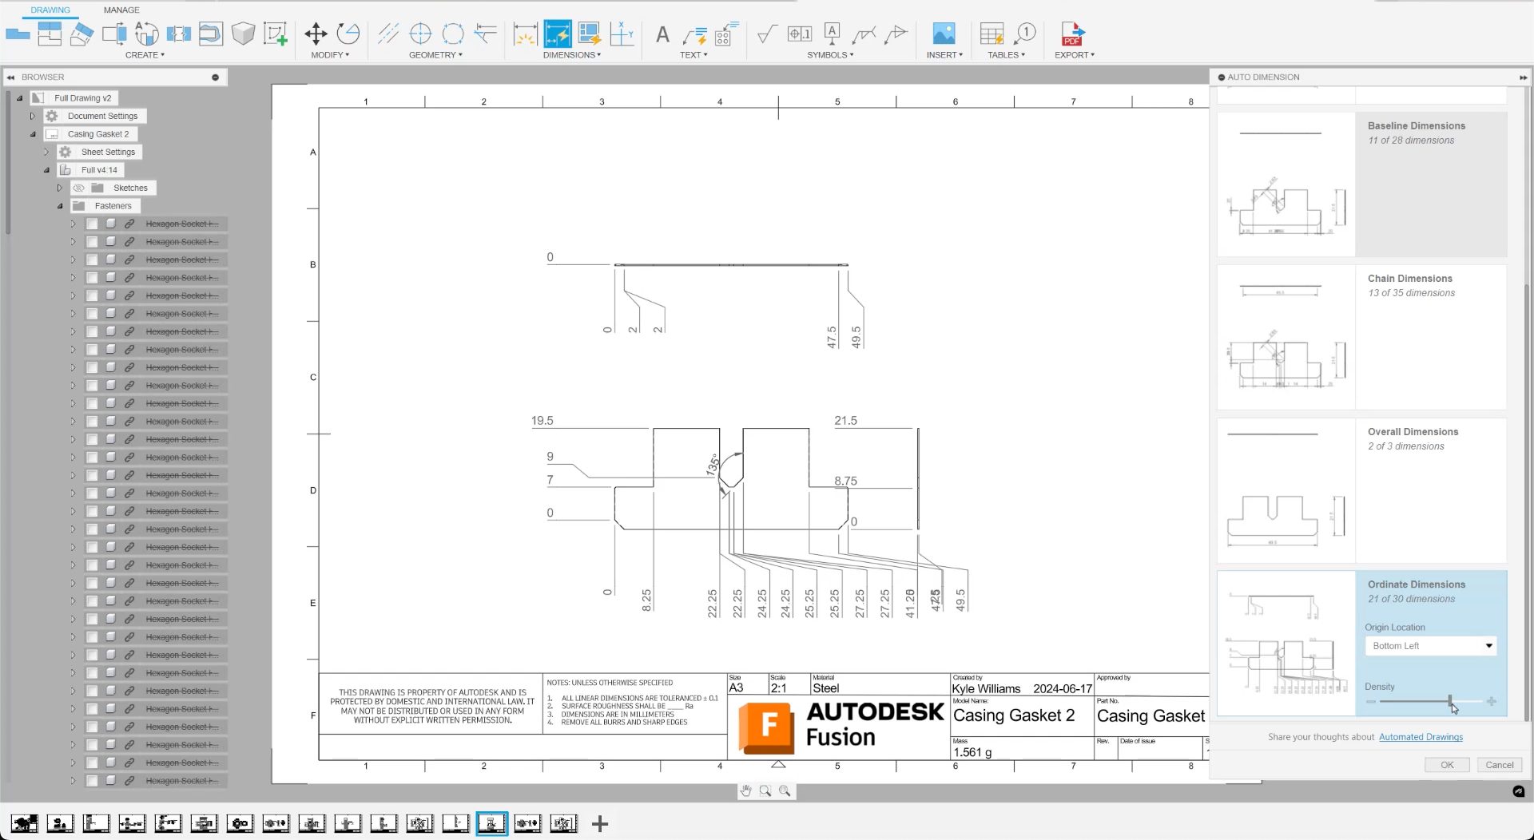Screen dimensions: 1534x840
Task: Toggle the checkbox on the first Hexagon Socket item
Action: (93, 224)
